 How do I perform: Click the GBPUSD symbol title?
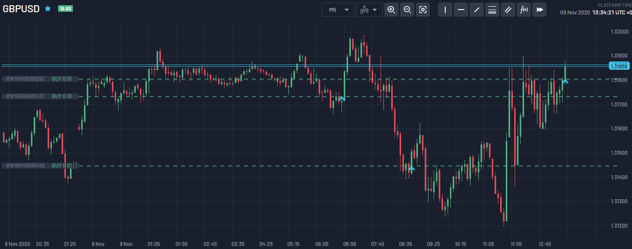(21, 9)
